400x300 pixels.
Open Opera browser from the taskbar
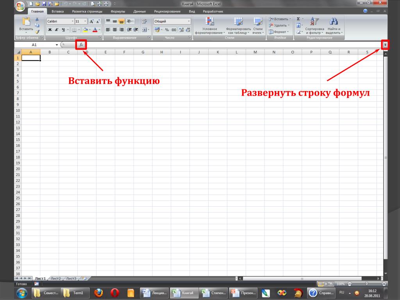coord(115,293)
